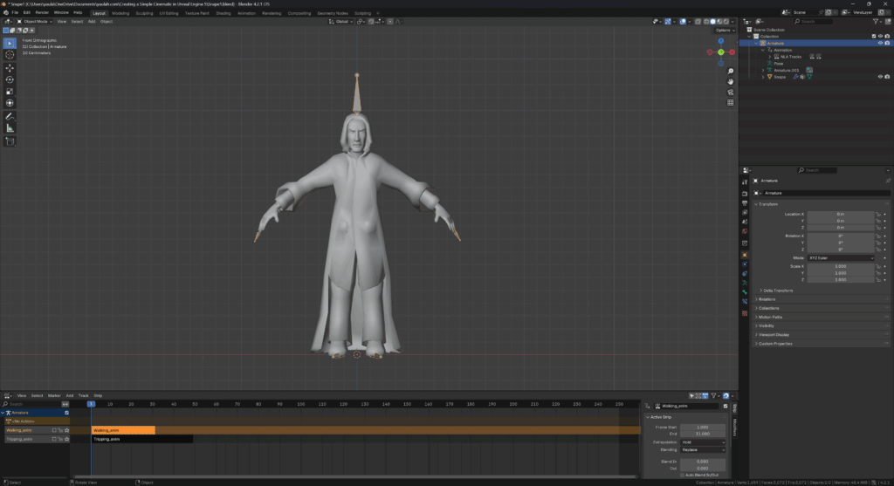Click the pan view hand icon
This screenshot has width=894, height=486.
(731, 81)
